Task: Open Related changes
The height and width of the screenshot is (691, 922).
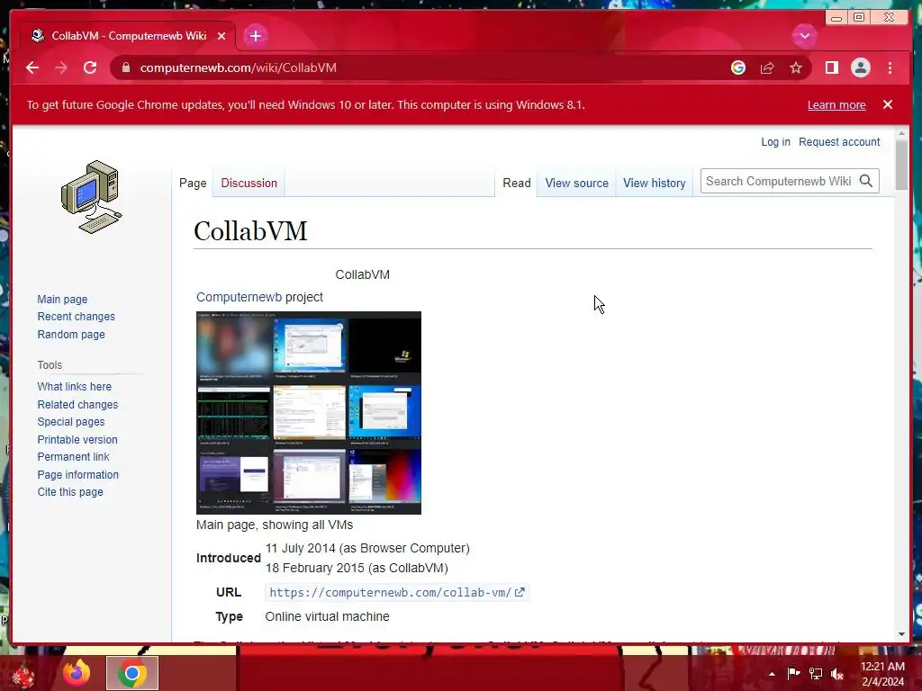Action: pyautogui.click(x=77, y=404)
